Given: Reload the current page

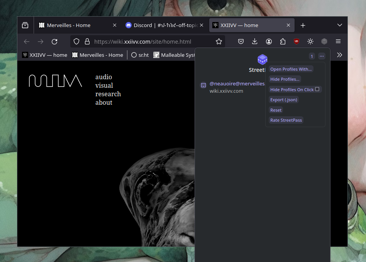Looking at the screenshot, I should point(54,41).
